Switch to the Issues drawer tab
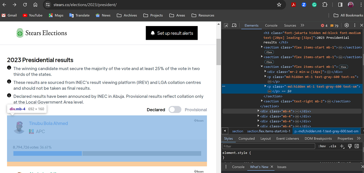This screenshot has height=173, width=364. [282, 167]
